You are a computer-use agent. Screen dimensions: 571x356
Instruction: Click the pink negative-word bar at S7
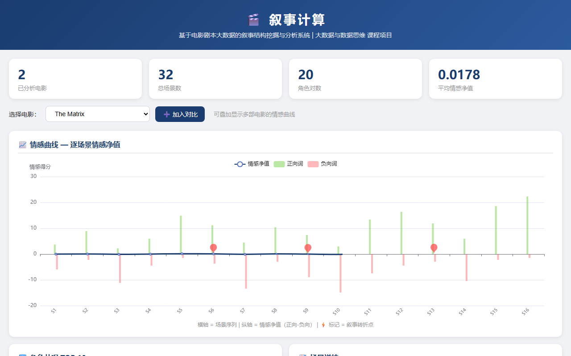[x=246, y=271]
